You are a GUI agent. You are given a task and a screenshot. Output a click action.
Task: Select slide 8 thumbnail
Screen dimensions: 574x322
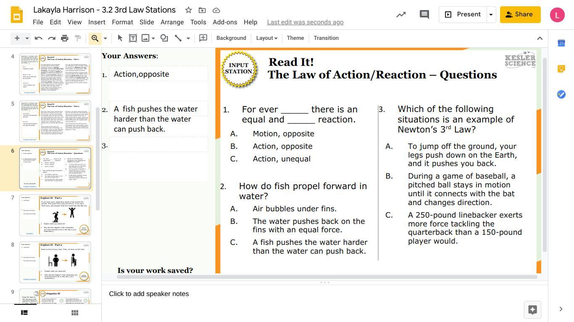click(55, 262)
